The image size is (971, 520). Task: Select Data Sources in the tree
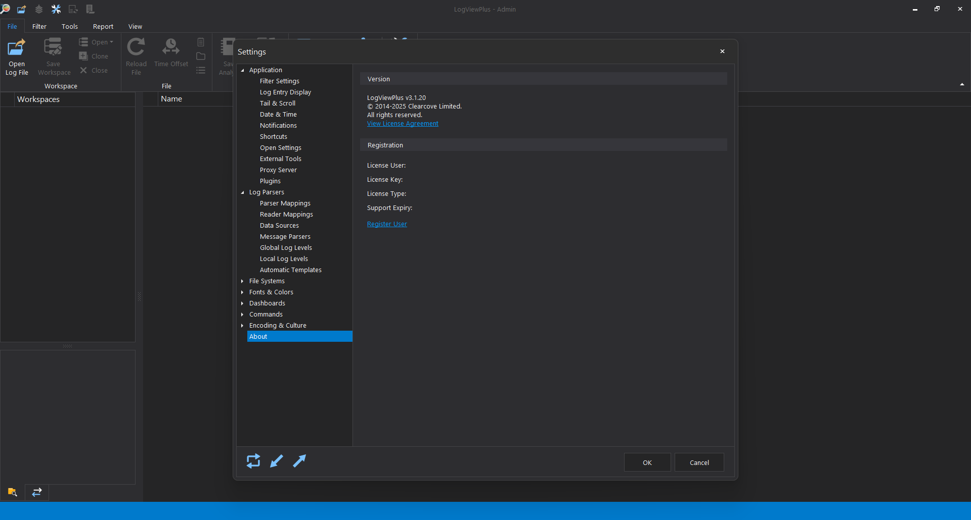pos(279,226)
